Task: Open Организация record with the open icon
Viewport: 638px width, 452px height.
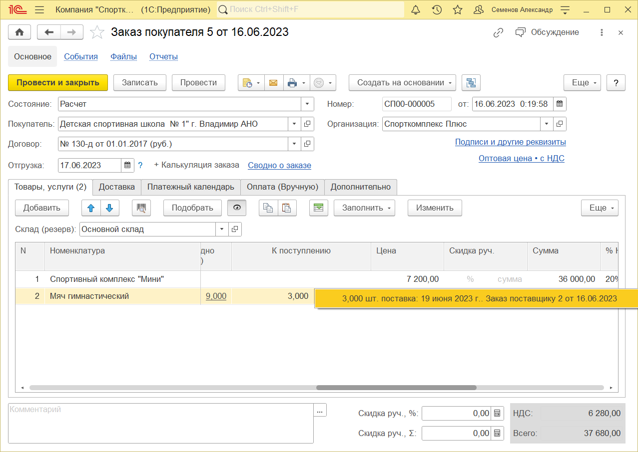Action: (560, 124)
